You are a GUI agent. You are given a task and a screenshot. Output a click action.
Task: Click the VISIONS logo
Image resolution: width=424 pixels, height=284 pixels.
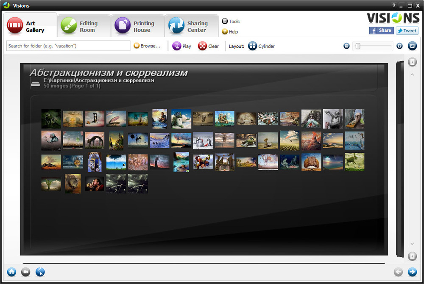tap(393, 18)
